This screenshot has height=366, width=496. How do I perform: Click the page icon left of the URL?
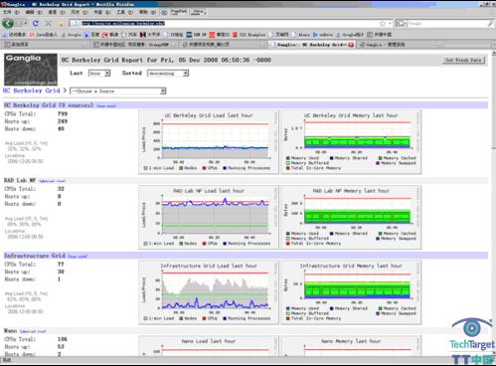pos(75,23)
